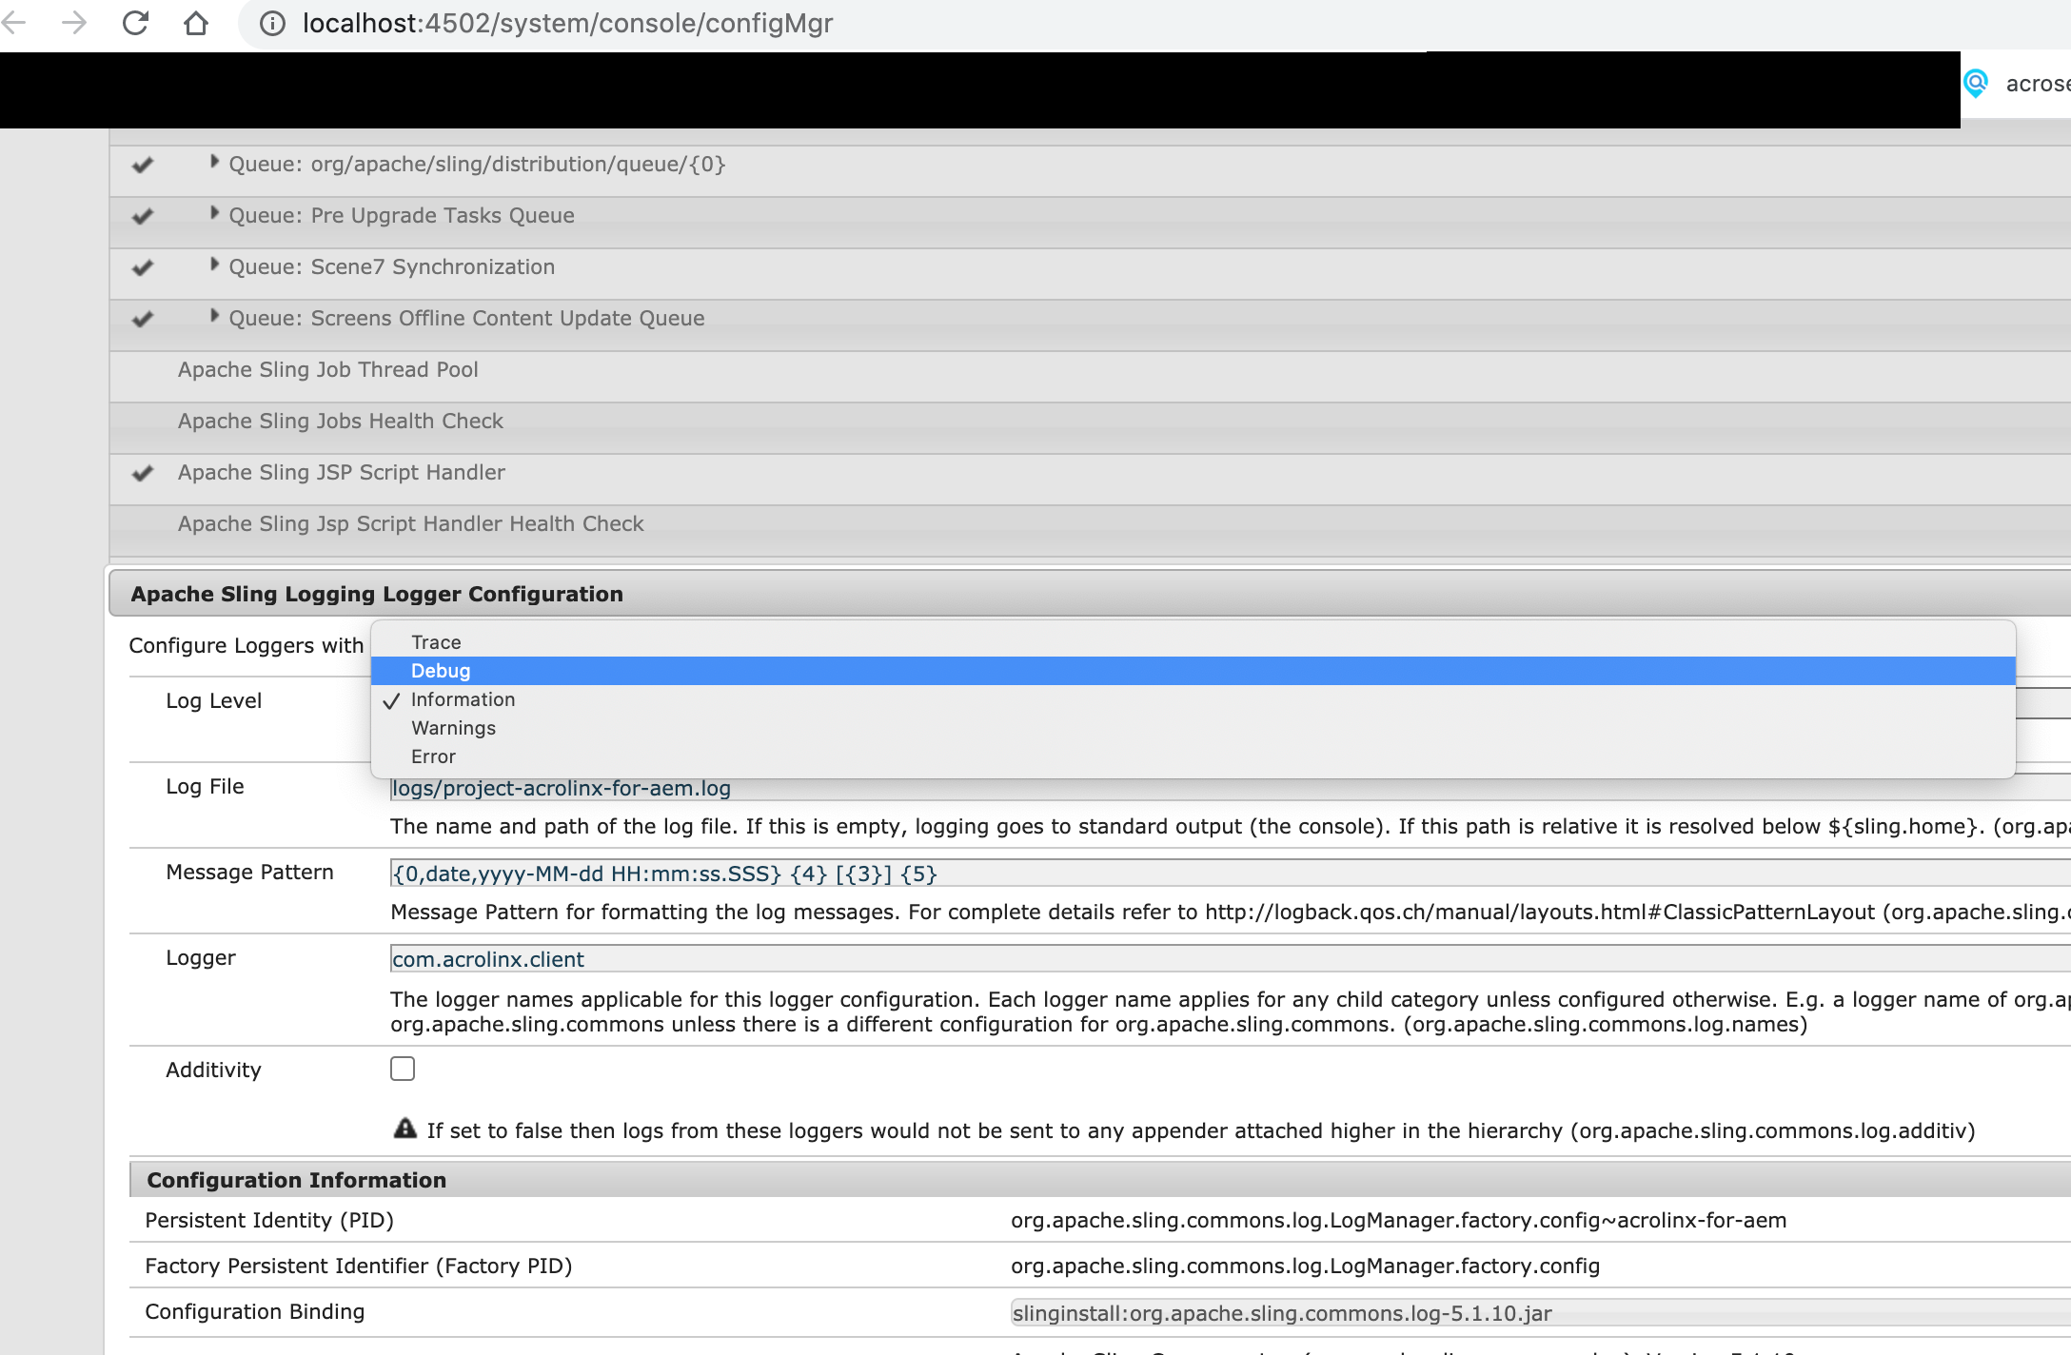2071x1355 pixels.
Task: Click the checkmark beside Queue: Scene7 Synchronization
Action: [x=141, y=267]
